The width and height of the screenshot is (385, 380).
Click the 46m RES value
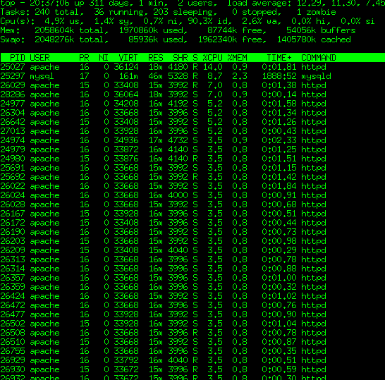pos(156,76)
